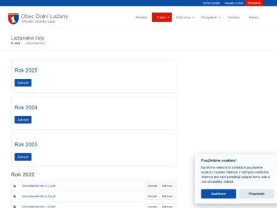The height and width of the screenshot is (208, 277).
Task: Open the Aktuality z obce top bar link
Action: point(234,3)
